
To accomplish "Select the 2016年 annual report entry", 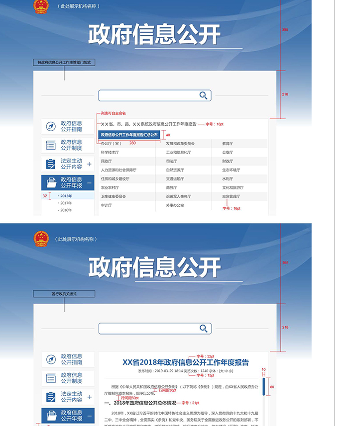I will pos(66,210).
